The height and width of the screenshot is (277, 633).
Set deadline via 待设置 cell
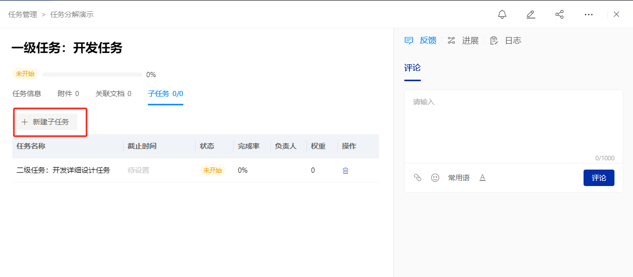[x=139, y=170]
